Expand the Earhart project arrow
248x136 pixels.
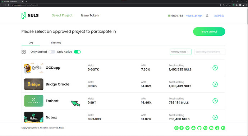click(x=215, y=101)
